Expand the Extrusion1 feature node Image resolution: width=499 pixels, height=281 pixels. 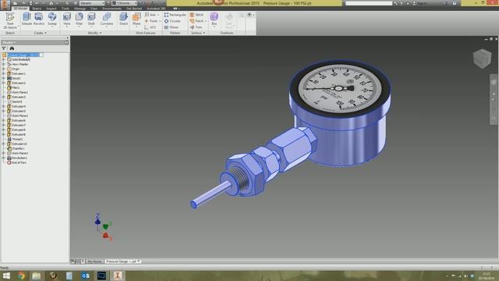(4, 73)
